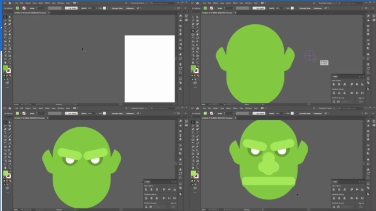Select Align panel tab in finished face window

335,182
